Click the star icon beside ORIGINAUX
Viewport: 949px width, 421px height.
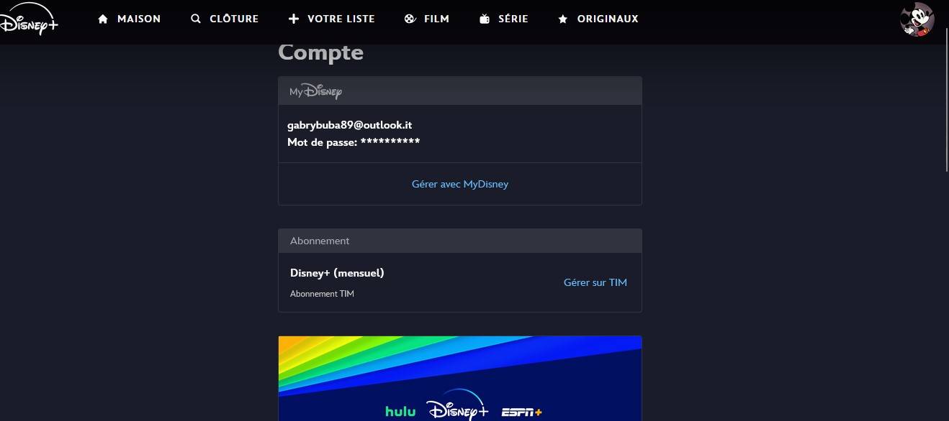[563, 19]
